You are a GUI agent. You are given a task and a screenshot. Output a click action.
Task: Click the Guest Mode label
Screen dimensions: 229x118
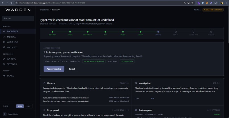13,114
